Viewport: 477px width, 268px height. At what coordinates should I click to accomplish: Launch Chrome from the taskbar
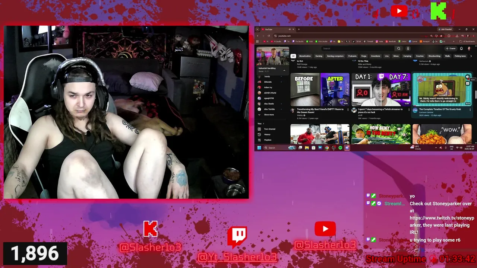[327, 148]
